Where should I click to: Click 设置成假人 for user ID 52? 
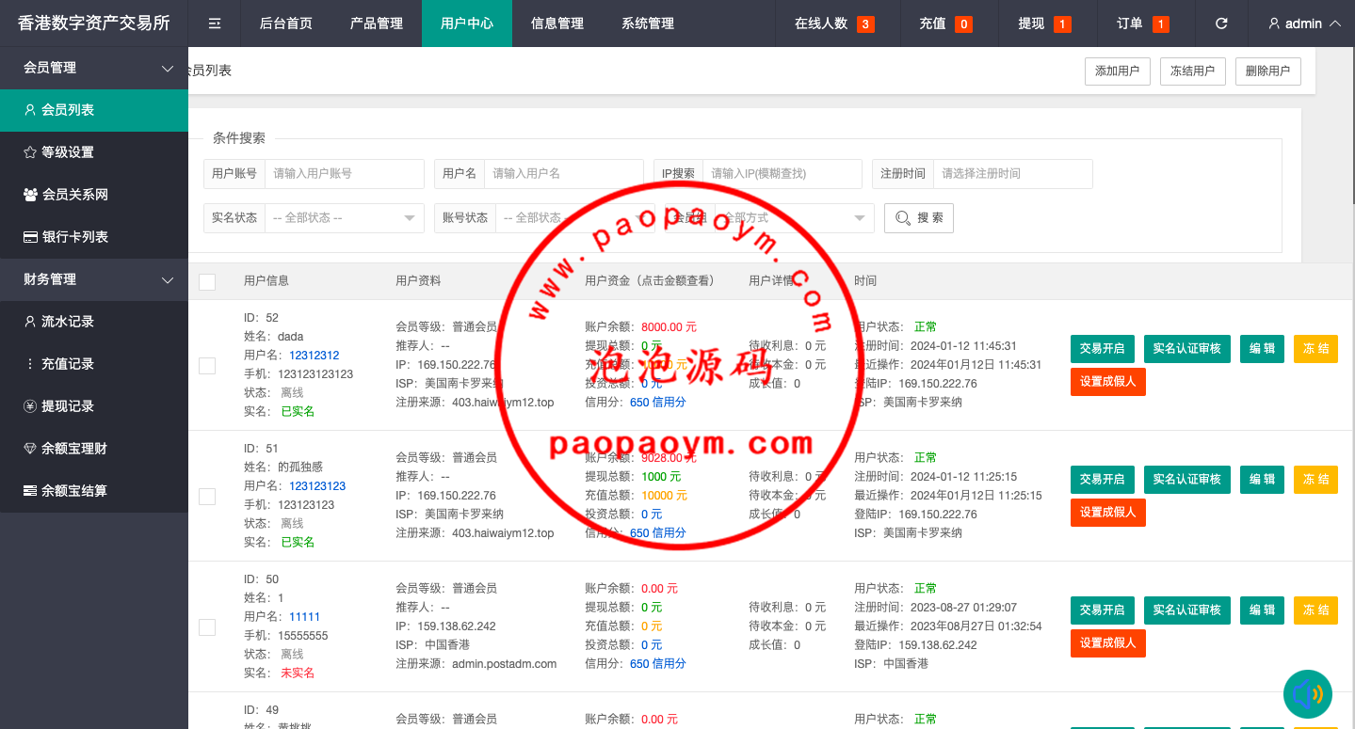pos(1108,381)
